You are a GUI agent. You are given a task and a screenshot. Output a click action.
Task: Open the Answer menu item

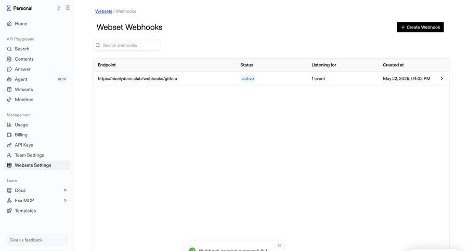click(x=36, y=69)
